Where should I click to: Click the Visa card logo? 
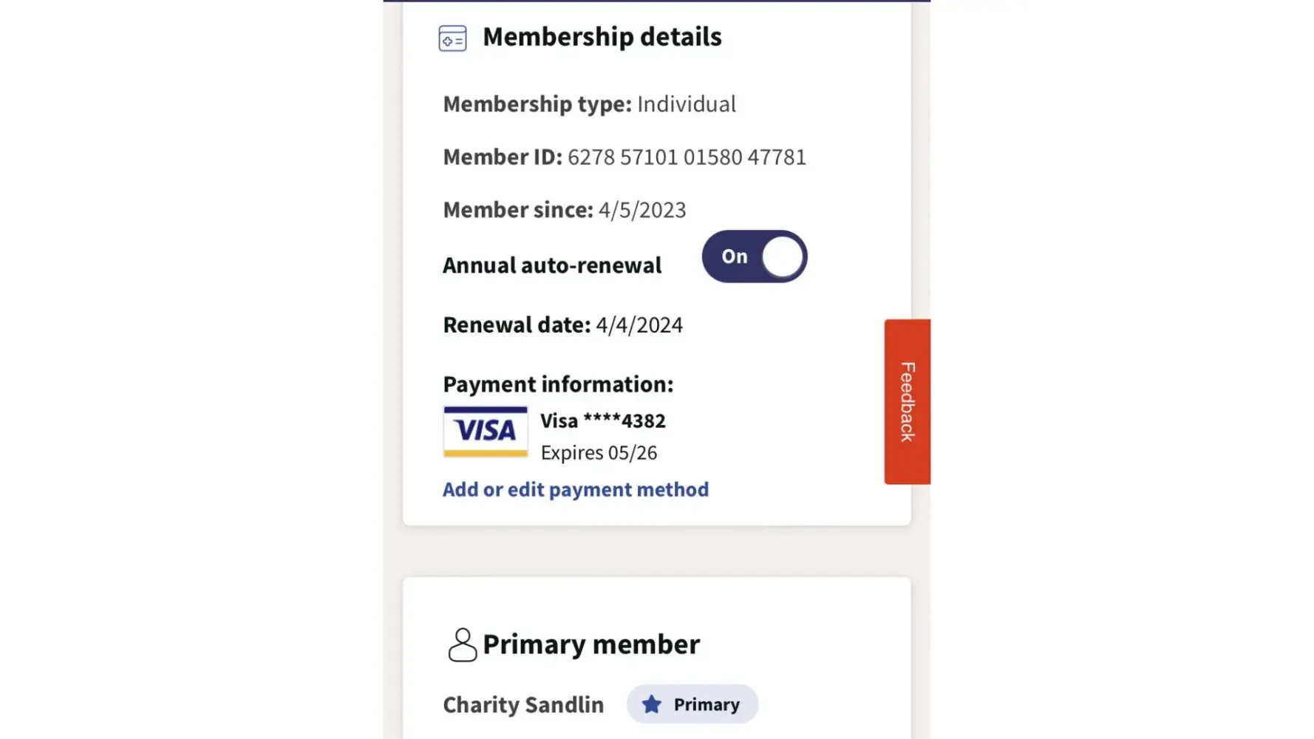tap(486, 432)
